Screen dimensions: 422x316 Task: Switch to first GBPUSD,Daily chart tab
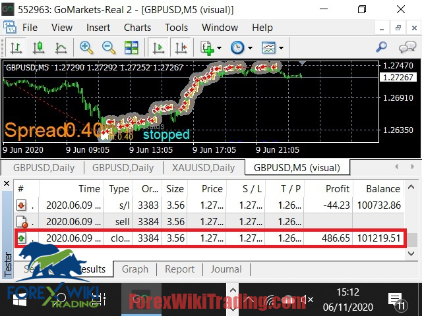click(x=44, y=168)
